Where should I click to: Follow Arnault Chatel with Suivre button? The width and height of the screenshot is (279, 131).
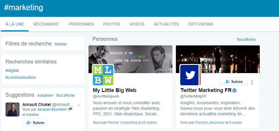35,123
